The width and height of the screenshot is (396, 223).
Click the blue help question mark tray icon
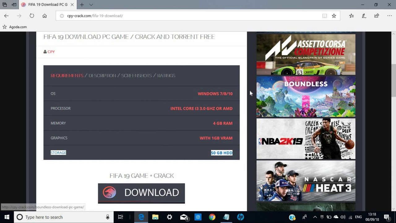pos(292,217)
